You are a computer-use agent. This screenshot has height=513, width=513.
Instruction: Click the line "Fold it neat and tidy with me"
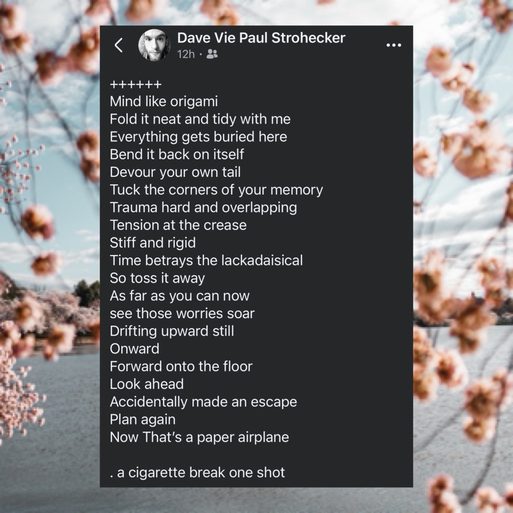coord(200,119)
